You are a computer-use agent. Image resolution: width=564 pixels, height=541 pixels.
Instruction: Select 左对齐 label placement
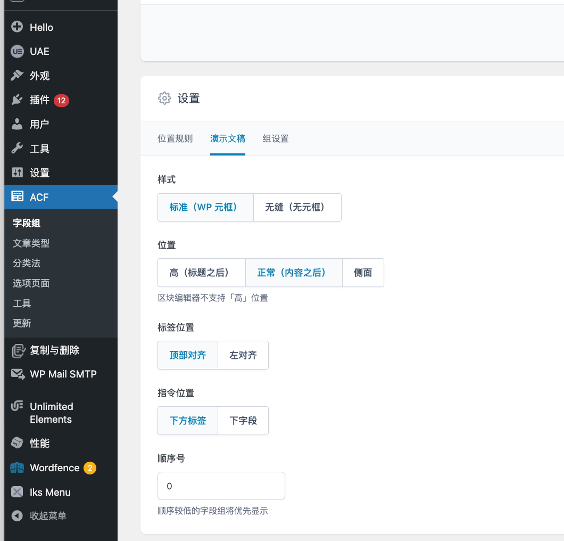[x=243, y=355]
